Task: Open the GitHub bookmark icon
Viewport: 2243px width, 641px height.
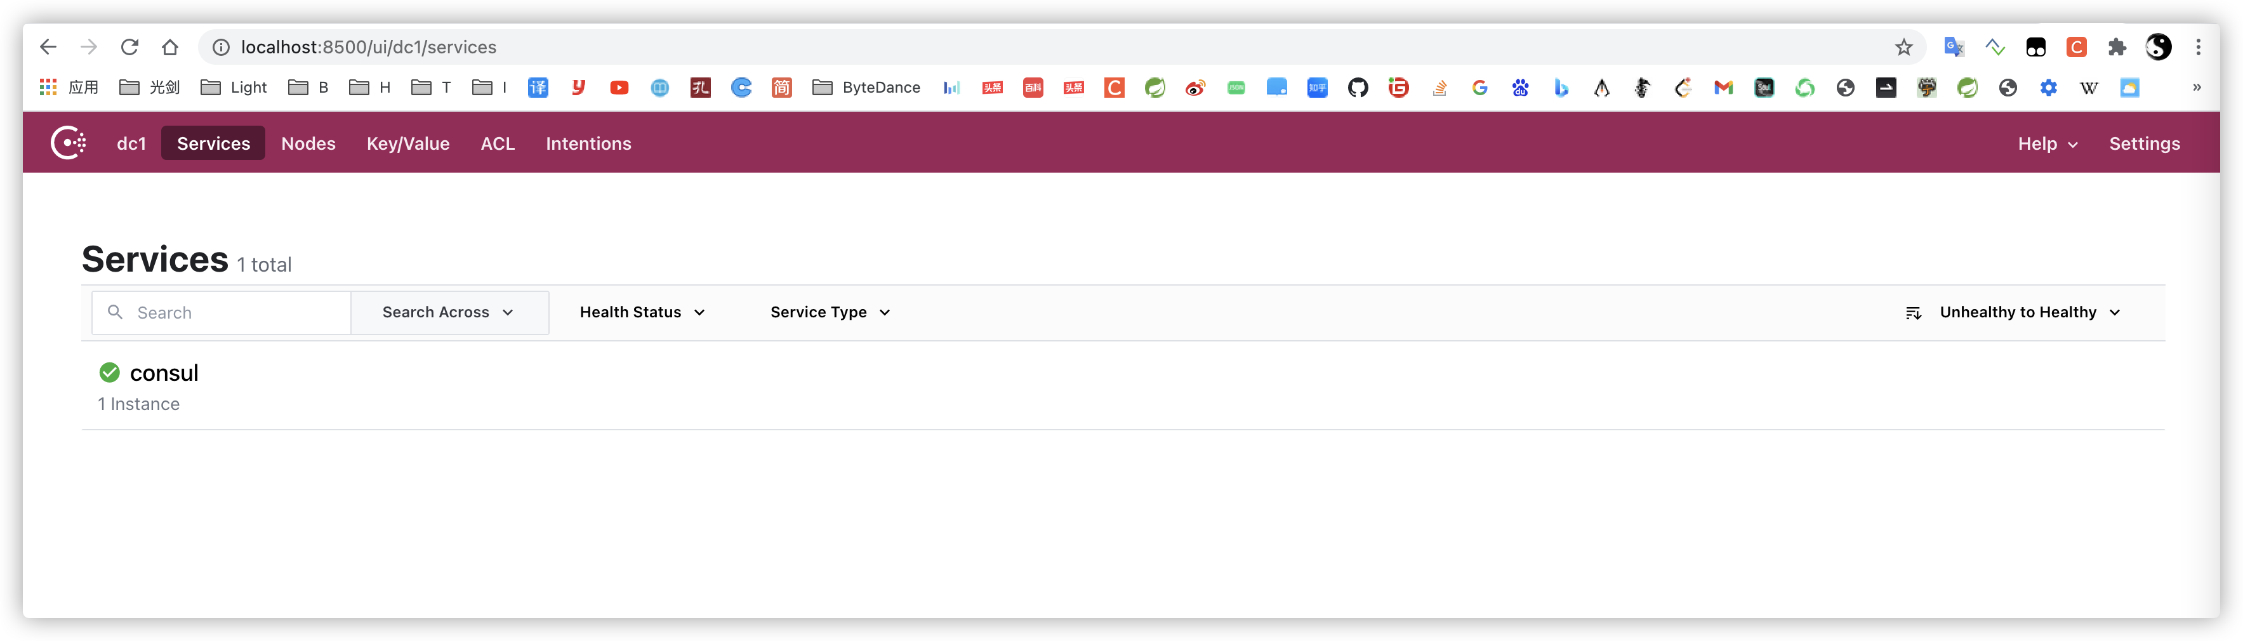Action: [1358, 87]
